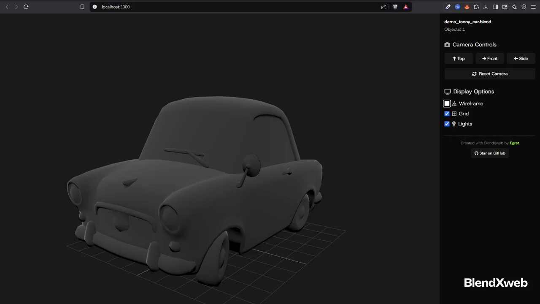Turn off the Lights checkbox

[447, 124]
